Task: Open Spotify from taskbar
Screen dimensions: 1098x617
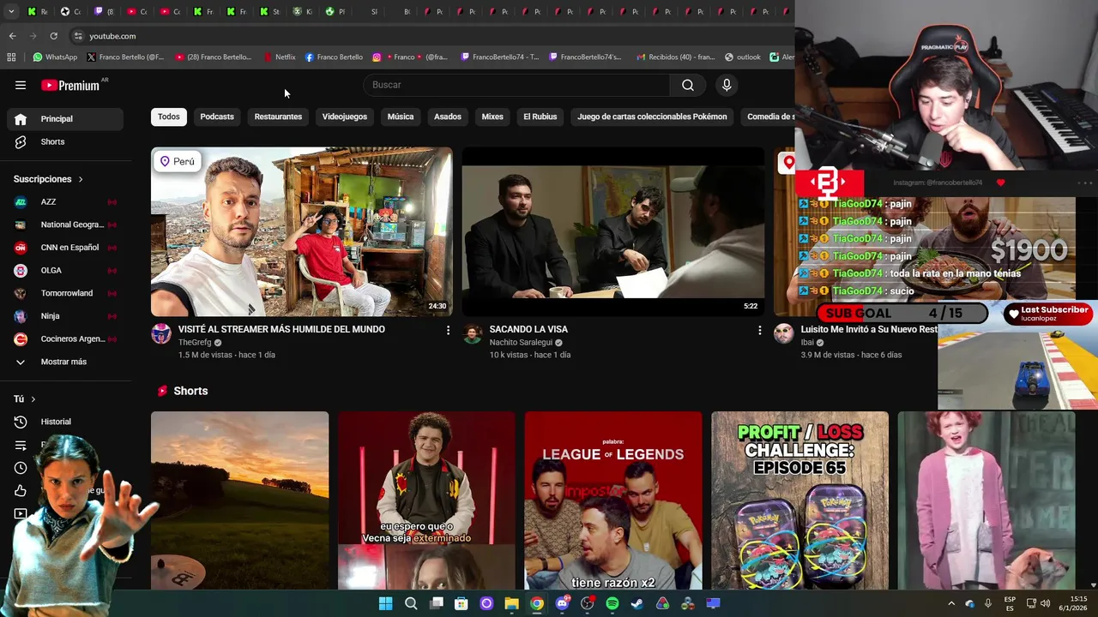Action: pos(612,603)
